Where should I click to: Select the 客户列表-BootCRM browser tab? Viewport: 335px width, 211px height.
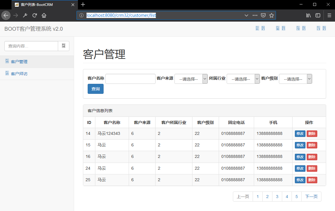coord(45,5)
